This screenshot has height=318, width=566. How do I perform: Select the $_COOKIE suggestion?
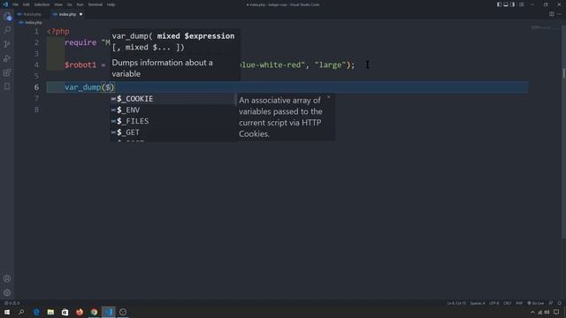point(173,99)
